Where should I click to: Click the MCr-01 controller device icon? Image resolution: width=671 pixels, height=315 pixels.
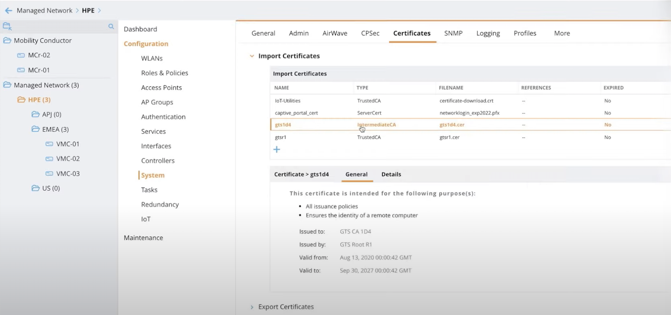[21, 70]
